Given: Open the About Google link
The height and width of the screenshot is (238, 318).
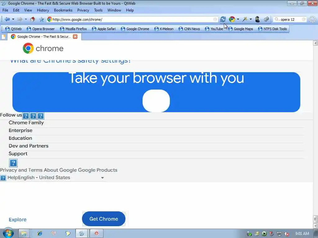Looking at the screenshot, I should click(x=61, y=170).
